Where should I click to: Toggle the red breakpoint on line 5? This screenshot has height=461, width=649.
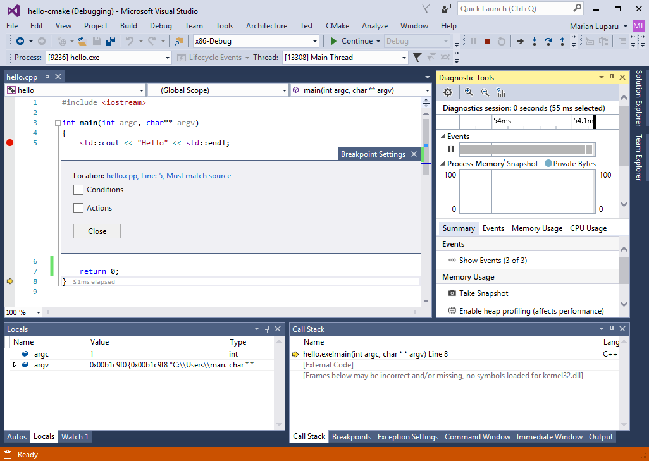(x=9, y=143)
